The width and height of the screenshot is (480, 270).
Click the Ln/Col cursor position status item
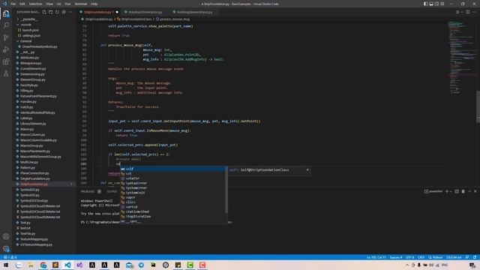pyautogui.click(x=376, y=257)
